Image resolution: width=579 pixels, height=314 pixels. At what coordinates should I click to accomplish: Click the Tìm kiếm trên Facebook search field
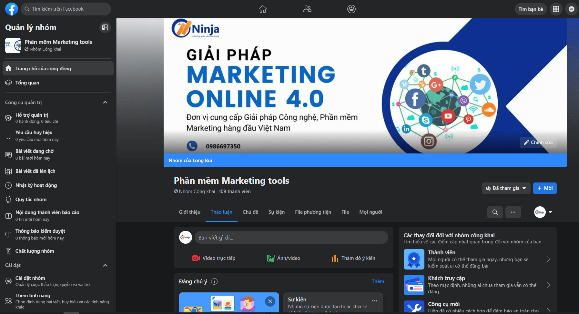[x=66, y=9]
